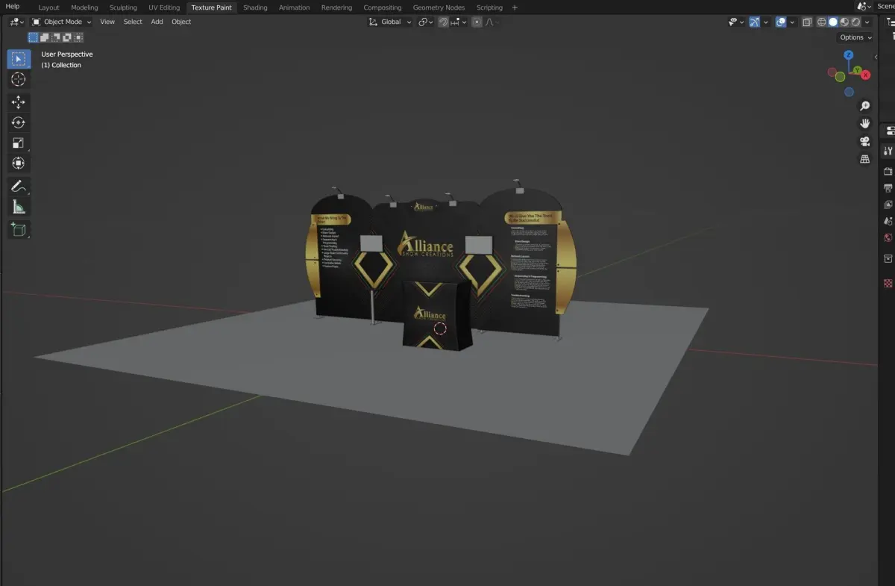
Task: Toggle snapping magnet
Action: click(443, 22)
